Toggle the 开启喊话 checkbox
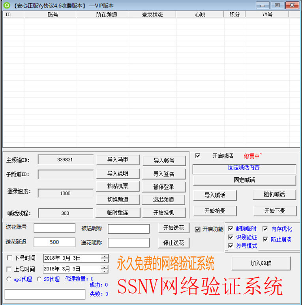 198,156
